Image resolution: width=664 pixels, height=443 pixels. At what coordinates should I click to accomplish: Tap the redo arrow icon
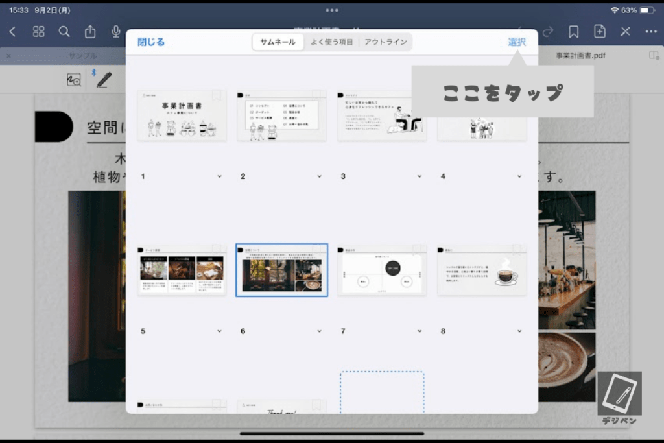pyautogui.click(x=548, y=31)
